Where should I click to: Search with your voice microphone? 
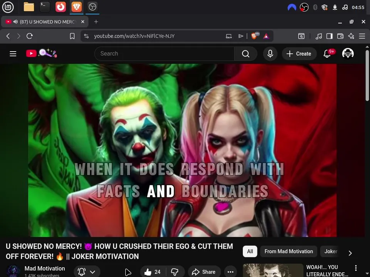tap(270, 54)
